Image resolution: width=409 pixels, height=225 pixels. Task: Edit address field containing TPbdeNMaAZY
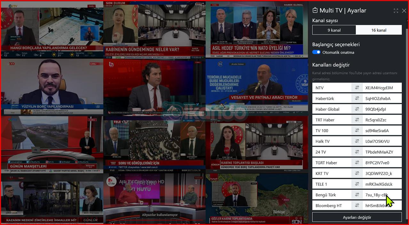click(382, 152)
